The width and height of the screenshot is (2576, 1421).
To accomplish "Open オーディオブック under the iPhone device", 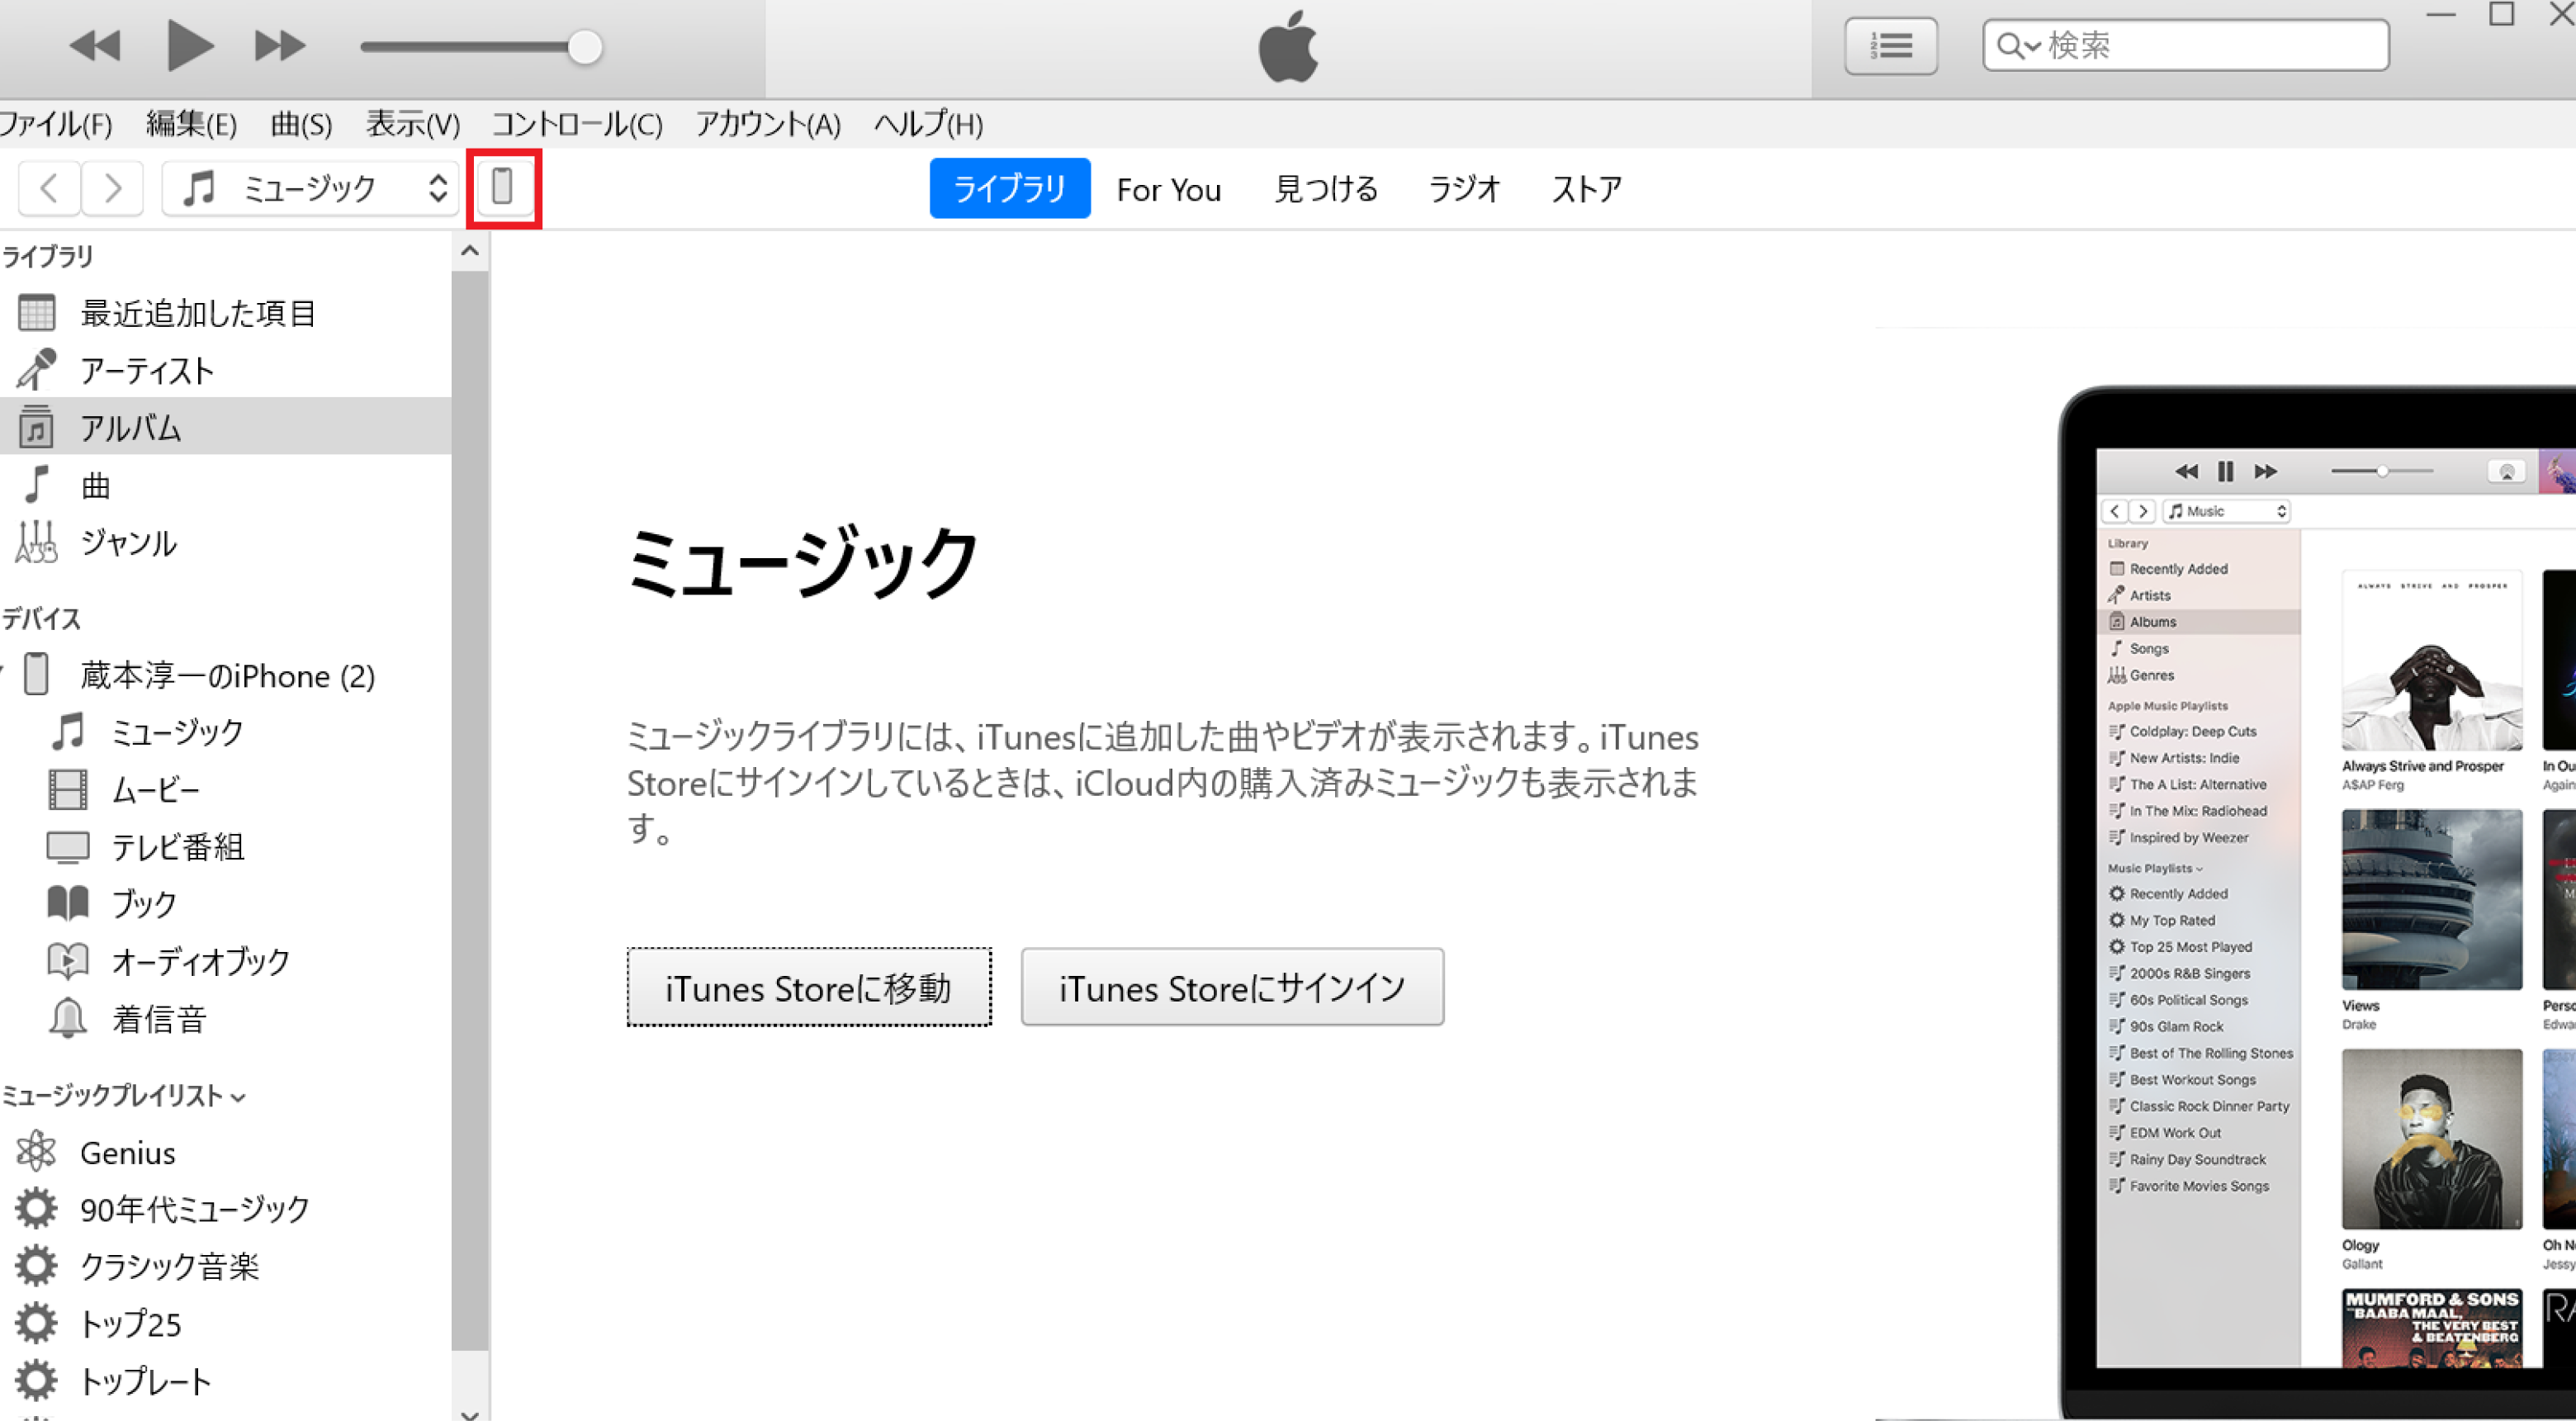I will [225, 961].
